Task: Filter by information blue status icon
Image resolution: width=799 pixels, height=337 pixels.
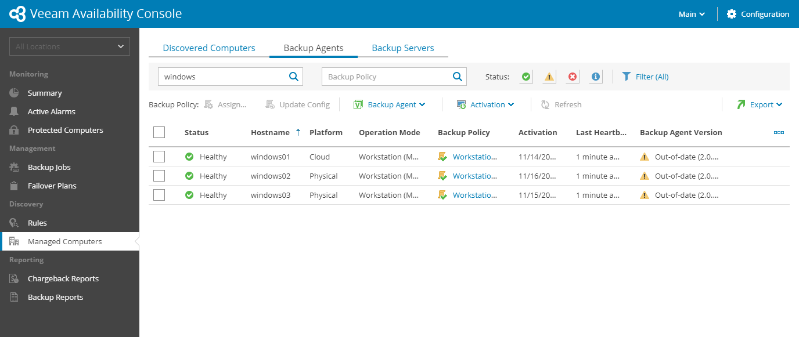Action: [x=596, y=77]
